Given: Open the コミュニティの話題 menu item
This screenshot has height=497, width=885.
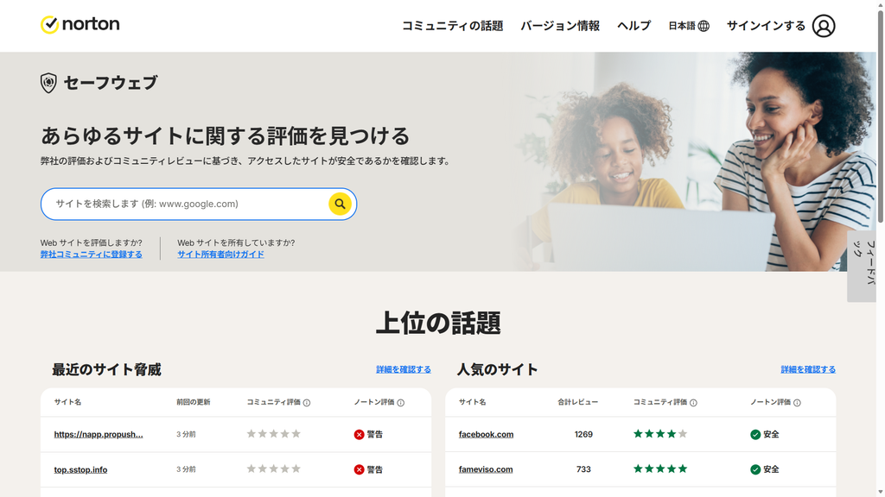Looking at the screenshot, I should [x=452, y=26].
